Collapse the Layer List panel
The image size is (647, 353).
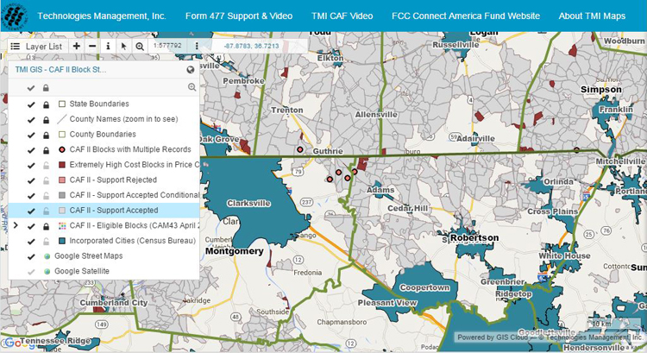(36, 46)
